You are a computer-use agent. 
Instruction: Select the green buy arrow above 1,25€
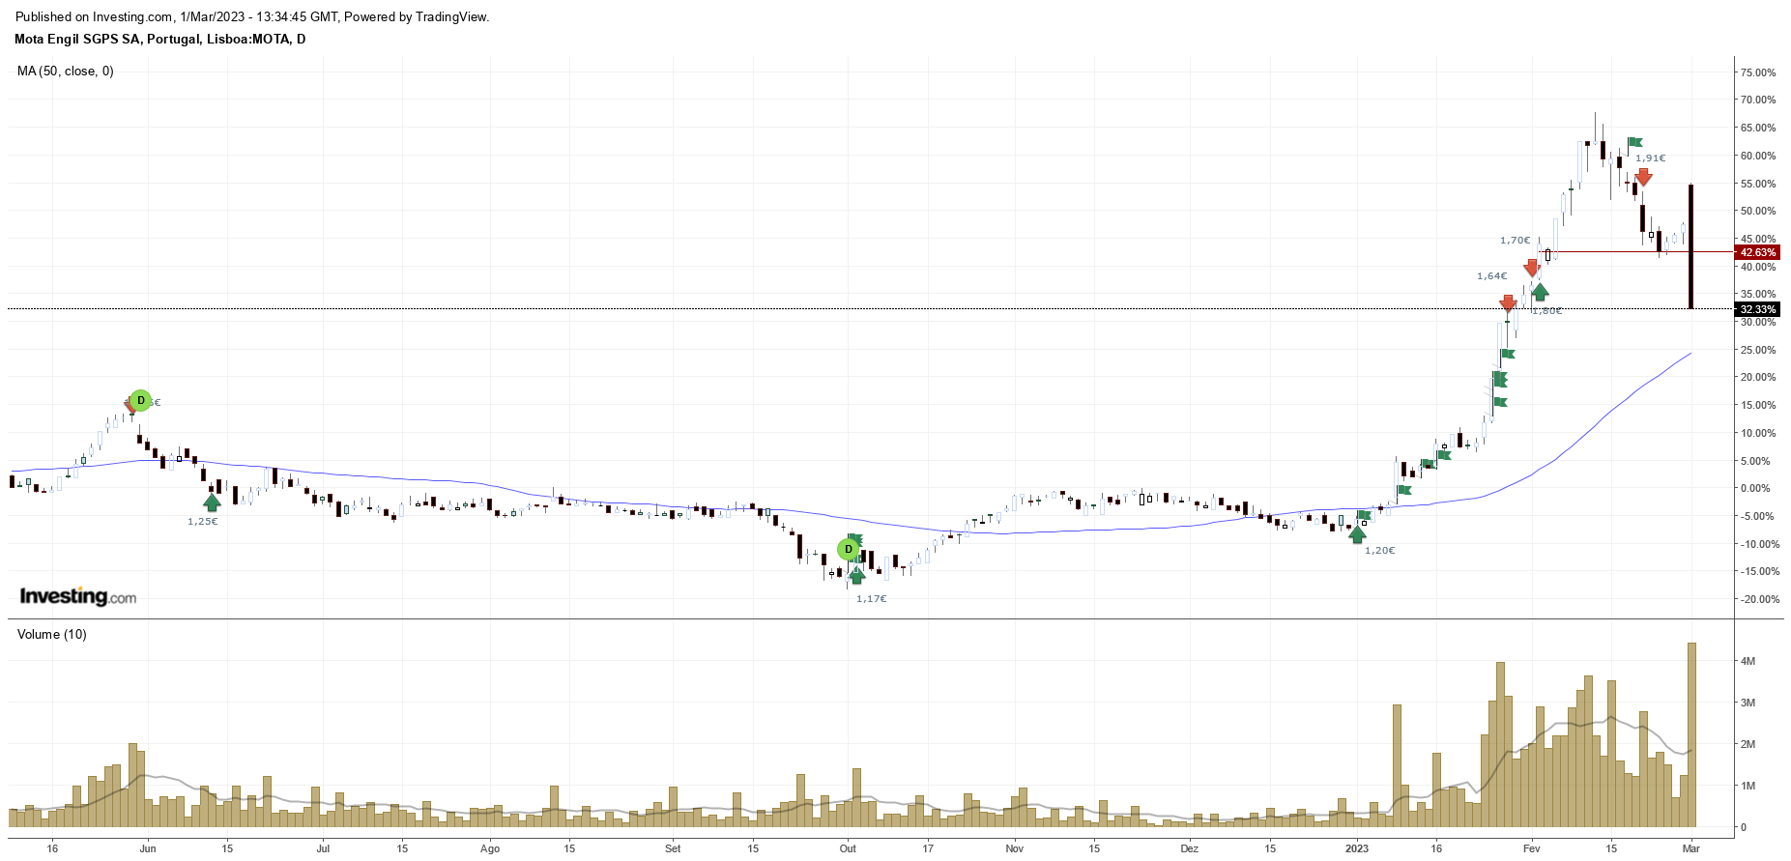(212, 502)
